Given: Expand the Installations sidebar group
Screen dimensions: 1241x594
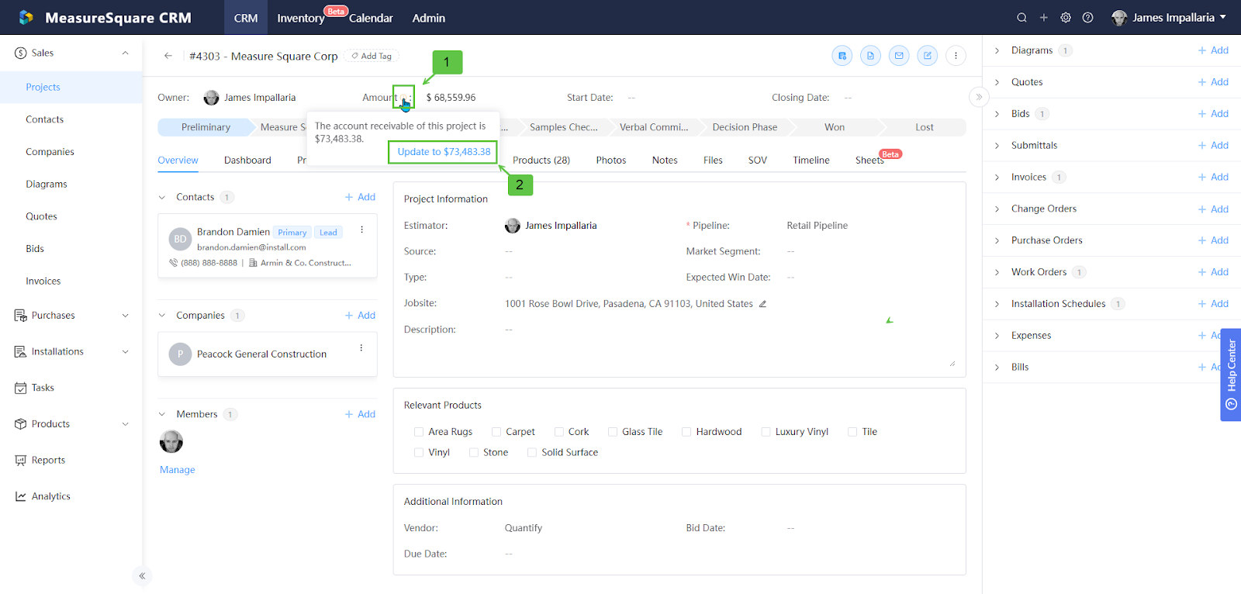Looking at the screenshot, I should (x=125, y=352).
